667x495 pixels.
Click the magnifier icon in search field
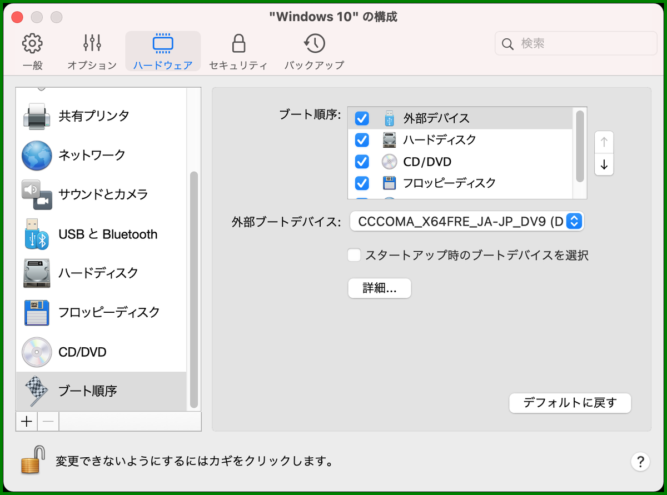tap(507, 44)
